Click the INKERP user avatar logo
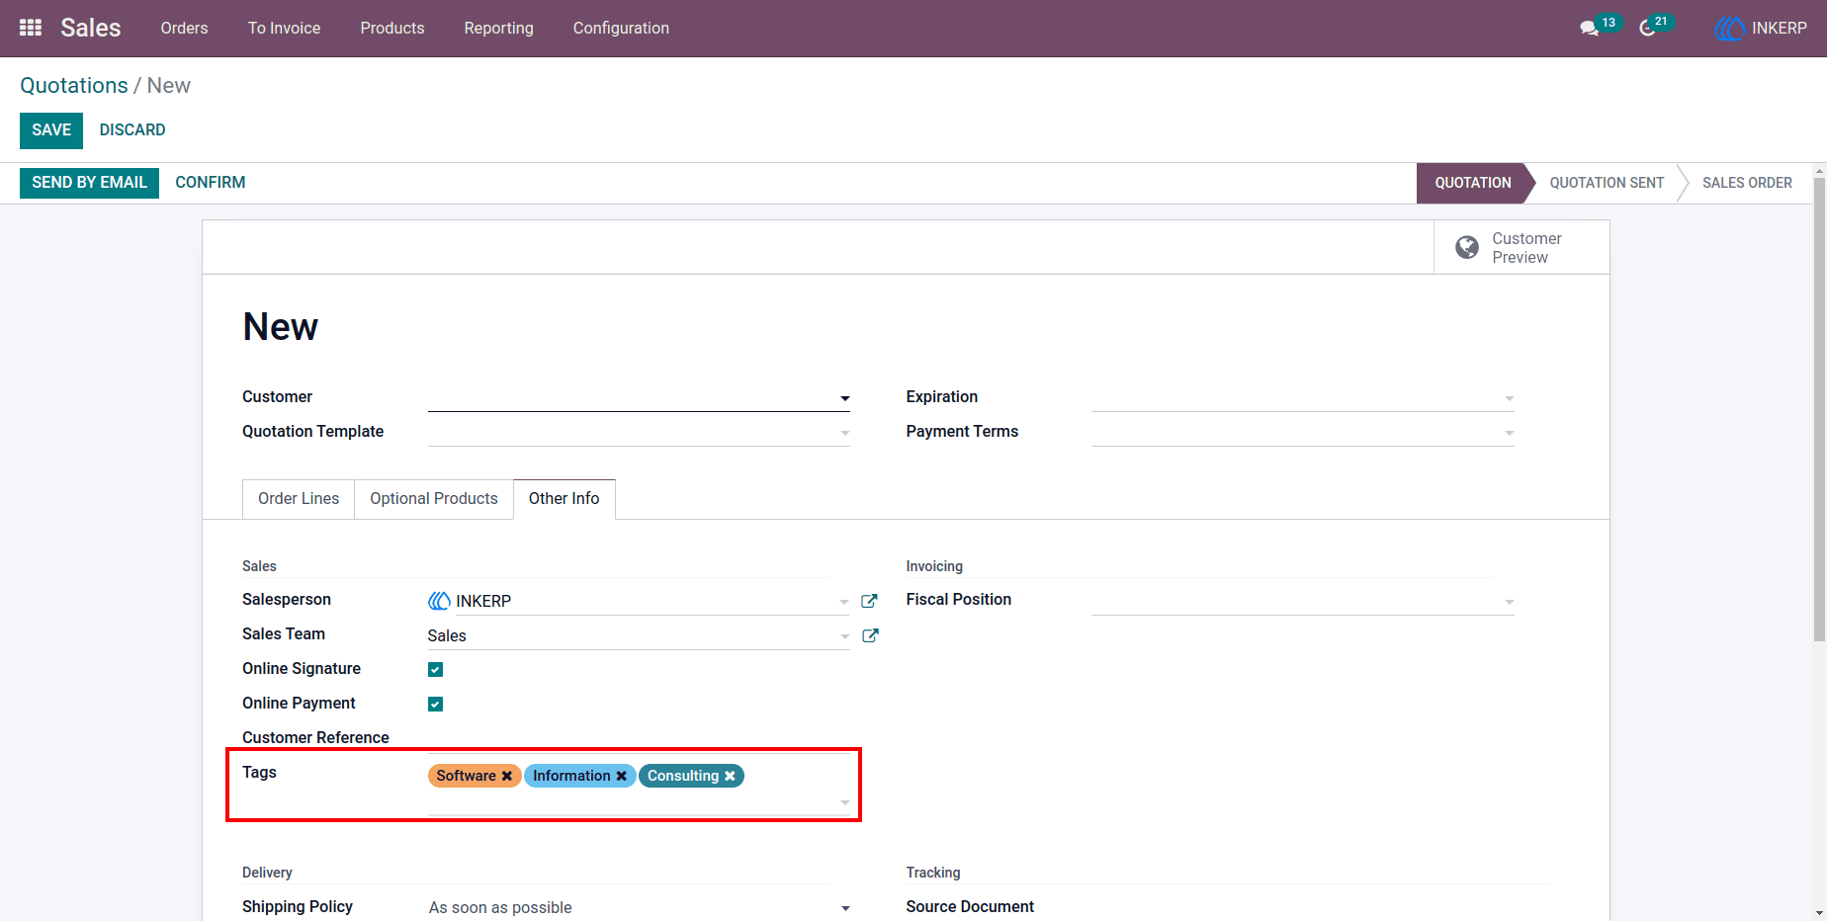 tap(1729, 29)
